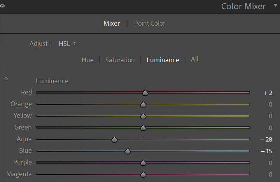Click the Purple luminance slider handle
This screenshot has width=280, height=182.
tap(143, 163)
